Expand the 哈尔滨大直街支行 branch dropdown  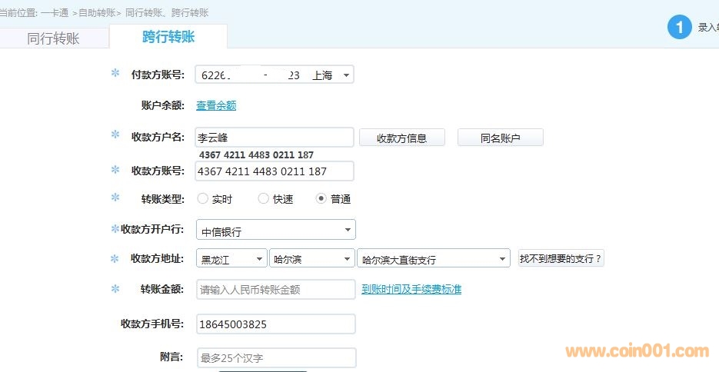434,258
